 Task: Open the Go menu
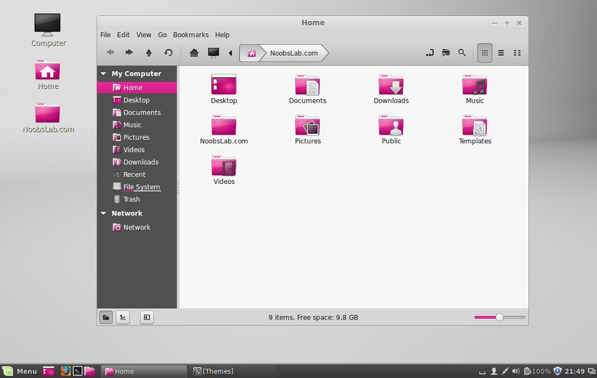pos(162,35)
